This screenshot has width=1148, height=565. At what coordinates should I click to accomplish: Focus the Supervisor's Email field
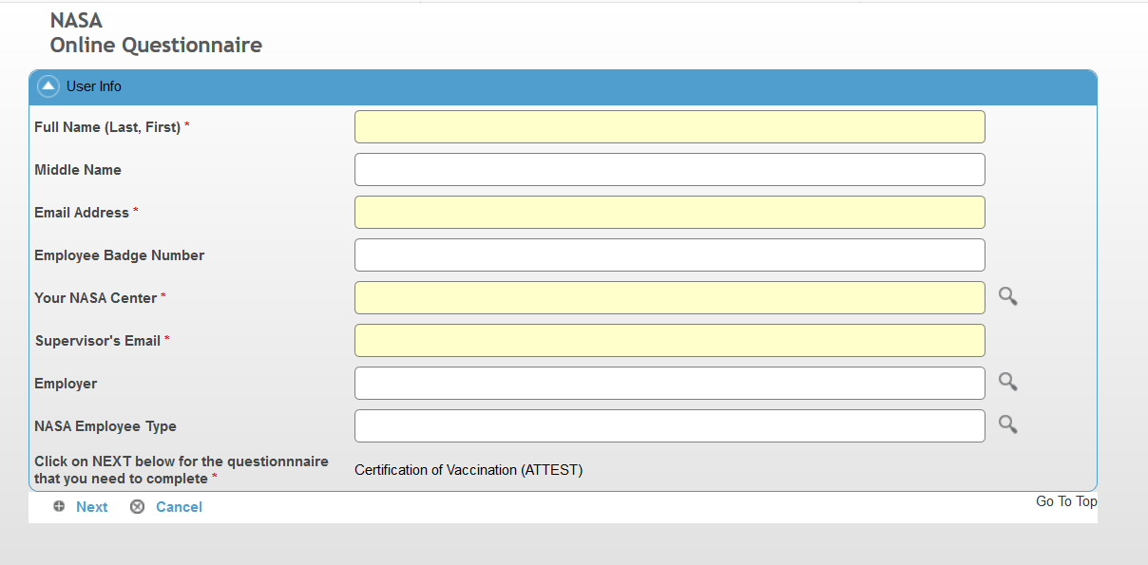670,341
